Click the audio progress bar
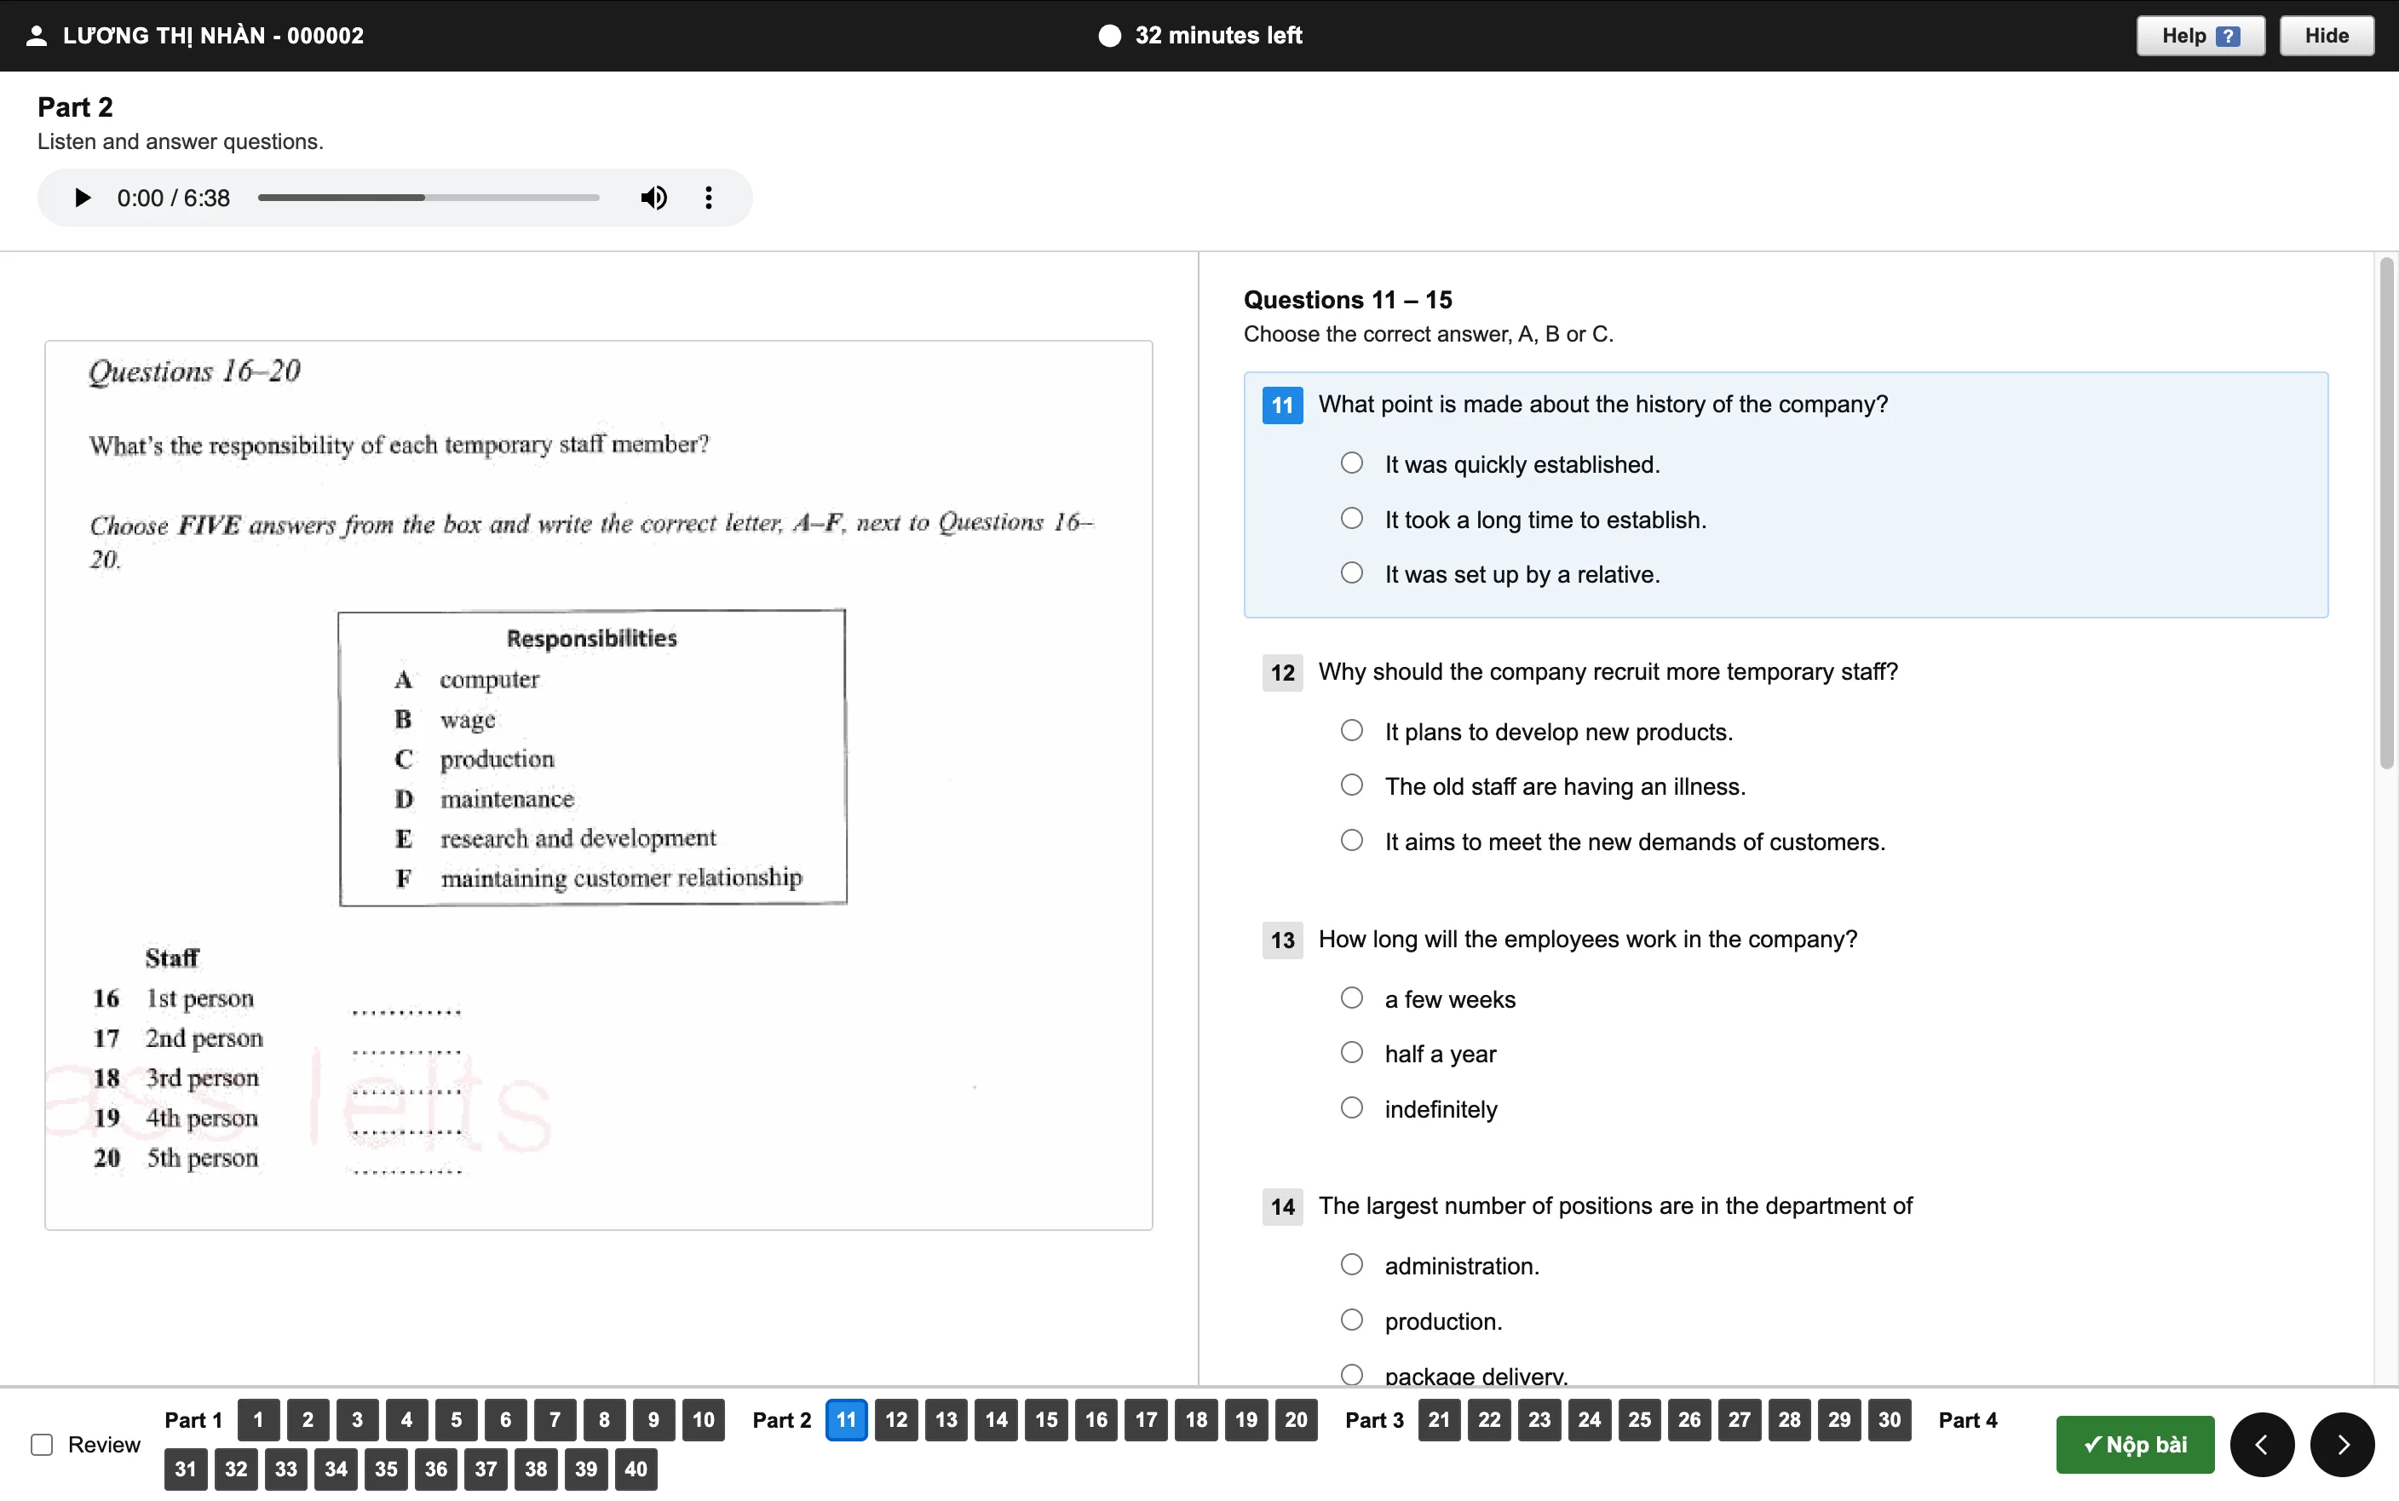This screenshot has width=2399, height=1501. click(x=428, y=198)
